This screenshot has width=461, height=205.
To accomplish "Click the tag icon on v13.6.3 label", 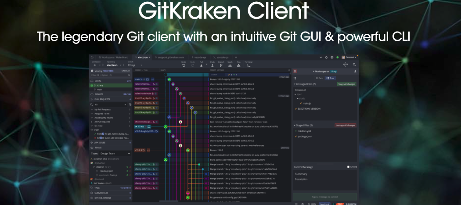I will tap(144, 150).
